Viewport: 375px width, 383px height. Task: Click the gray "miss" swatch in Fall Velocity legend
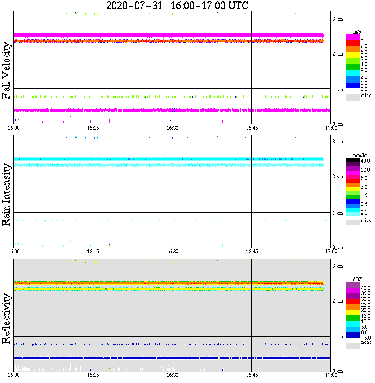352,98
